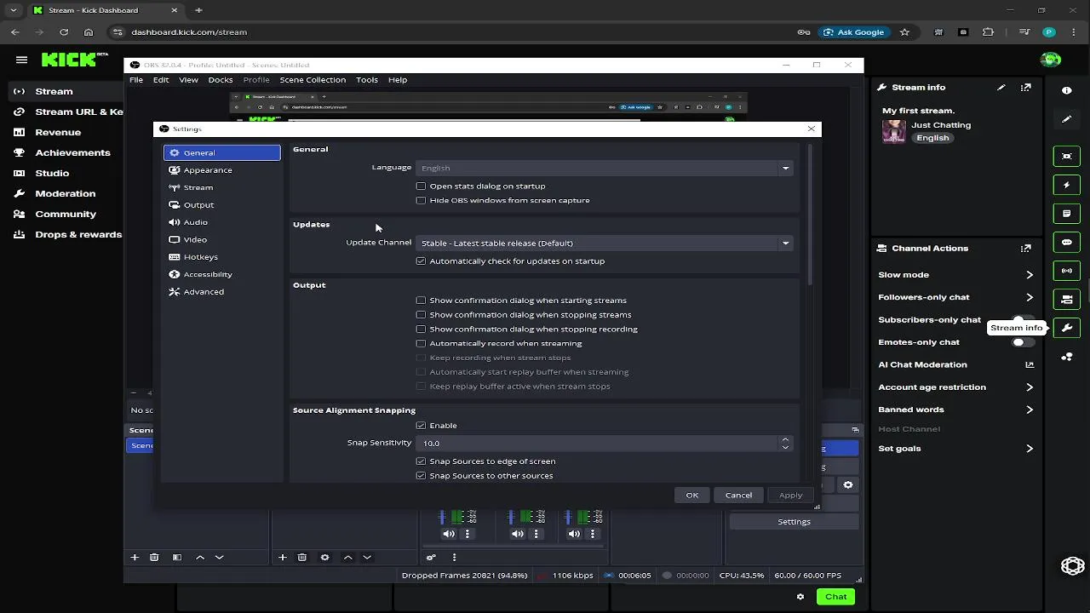Click the note icon in right sidebar
The width and height of the screenshot is (1090, 613).
1067,214
